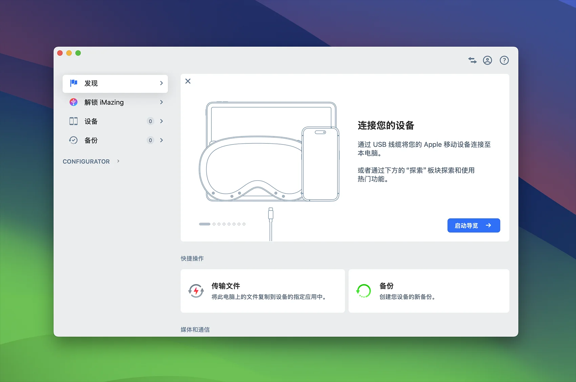Screen dimensions: 576x382
Task: Click the 快捷操作 section heading
Action: (x=192, y=259)
